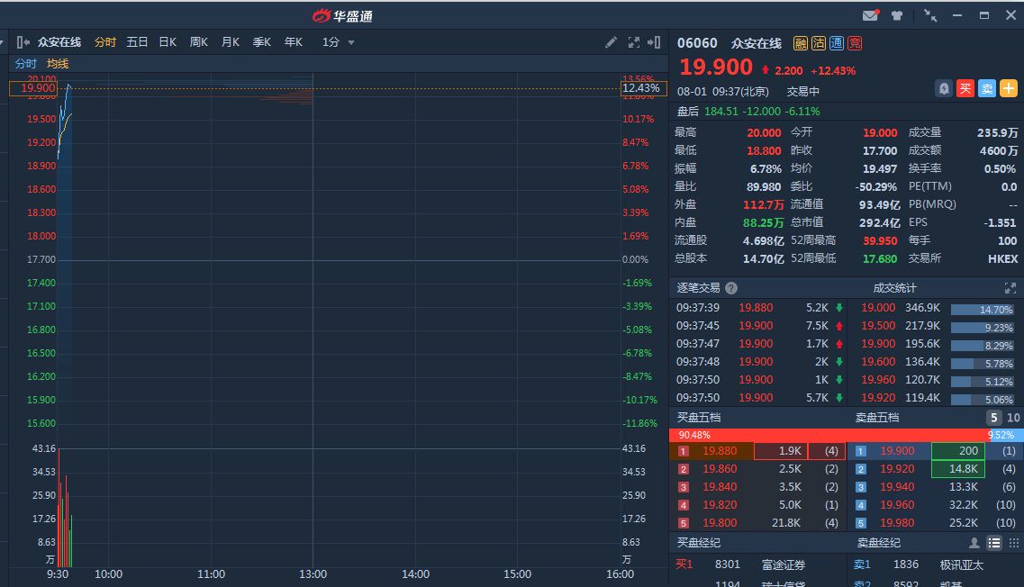Add stock to watchlist with plus icon
Screen dimensions: 1024x587
click(x=1009, y=88)
